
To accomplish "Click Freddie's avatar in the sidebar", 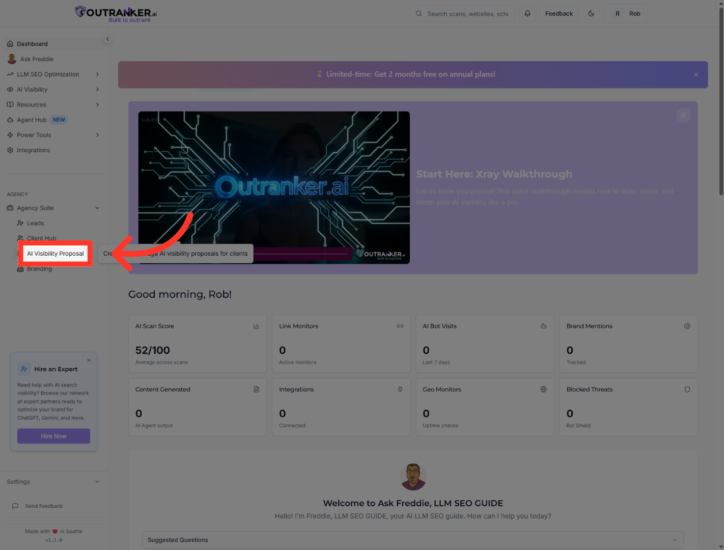I will point(12,59).
